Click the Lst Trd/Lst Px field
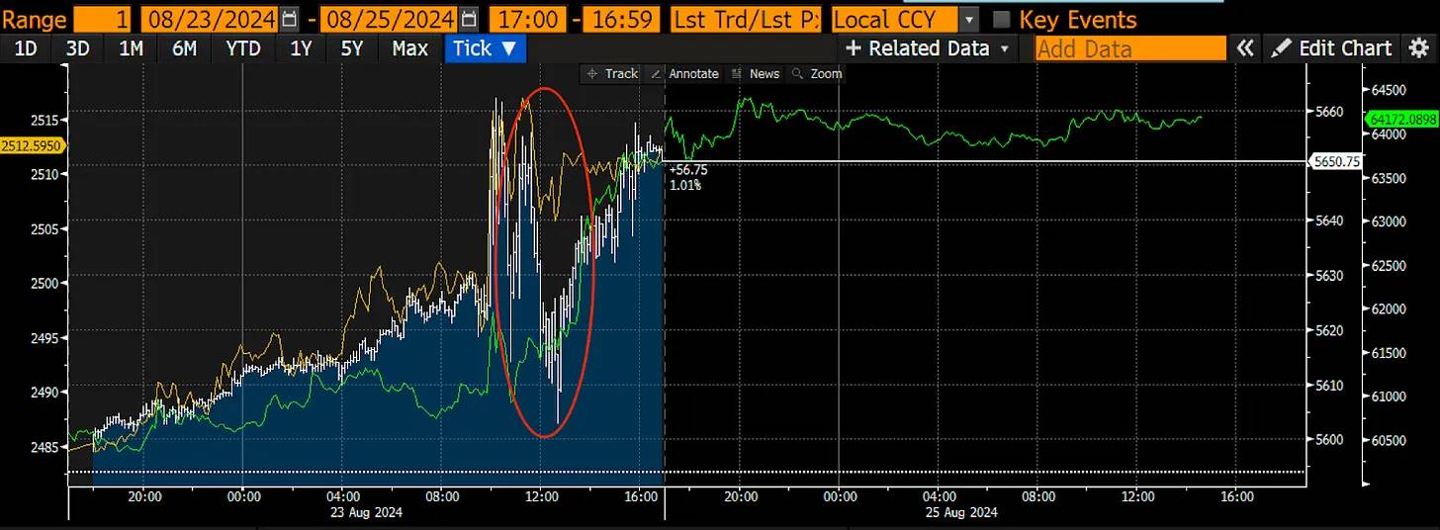This screenshot has width=1440, height=530. coord(746,19)
